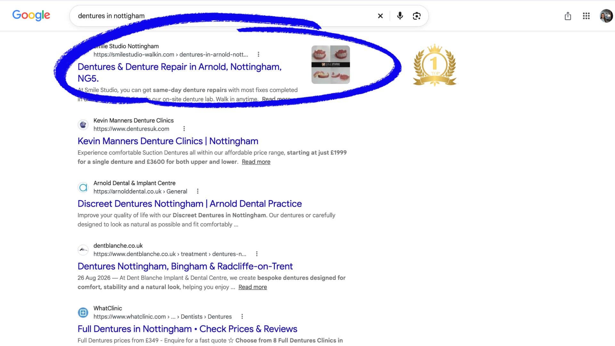Click 'Kevin Manners Denture Clinics' site name
Viewport: 615px width, 346px height.
click(134, 120)
